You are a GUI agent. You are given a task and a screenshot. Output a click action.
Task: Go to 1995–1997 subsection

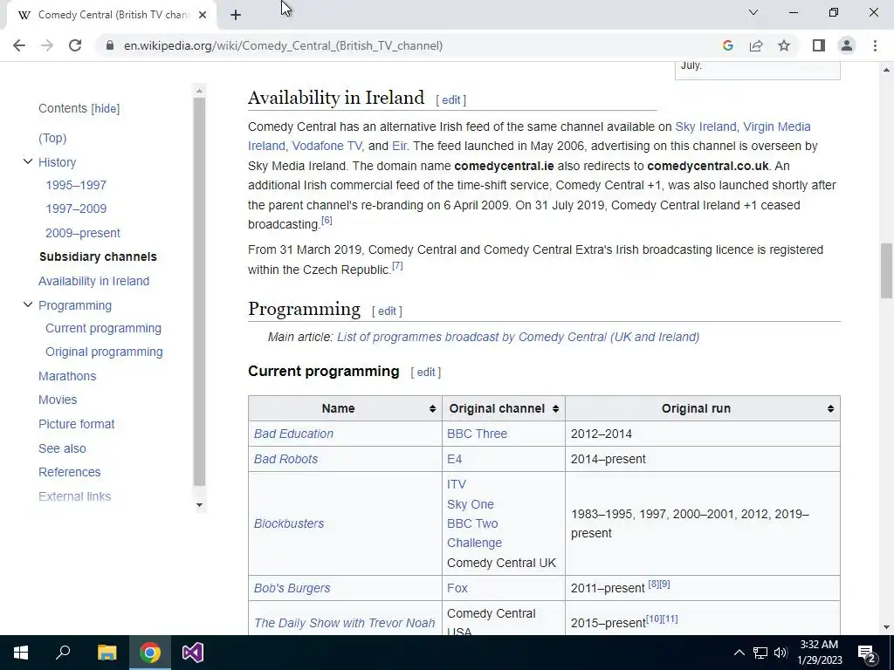point(76,185)
